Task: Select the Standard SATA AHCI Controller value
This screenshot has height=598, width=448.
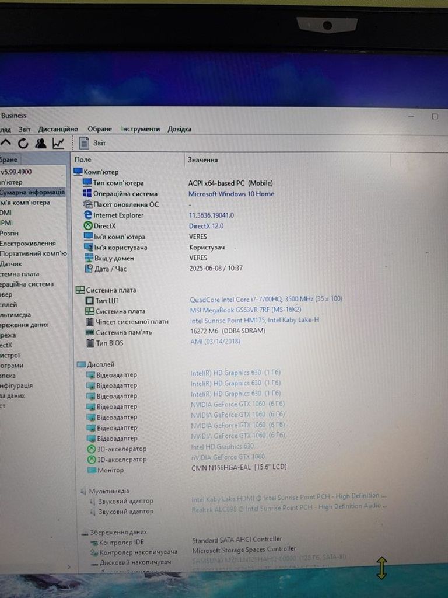Action: click(x=237, y=540)
